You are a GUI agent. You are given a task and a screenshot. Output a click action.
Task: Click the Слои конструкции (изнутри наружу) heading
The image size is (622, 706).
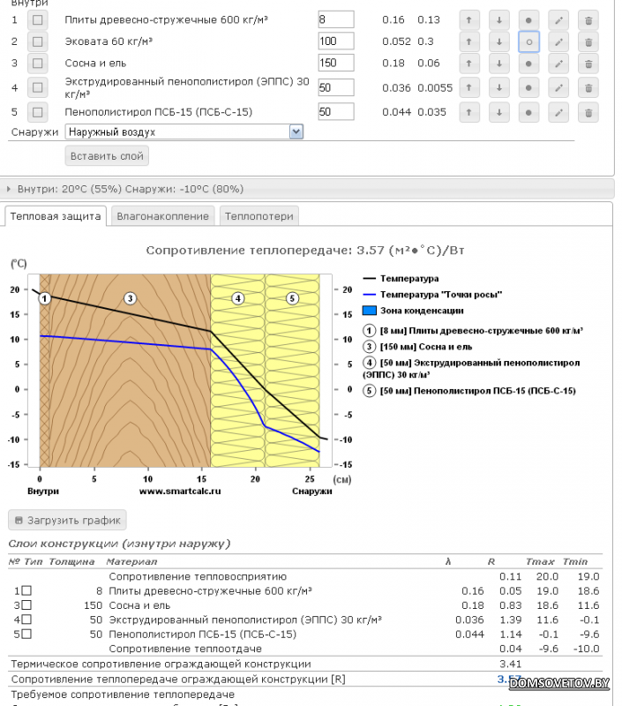(x=119, y=544)
